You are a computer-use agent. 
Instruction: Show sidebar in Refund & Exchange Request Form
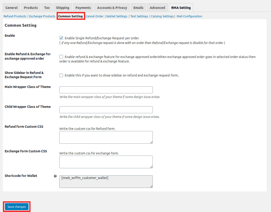(x=61, y=75)
